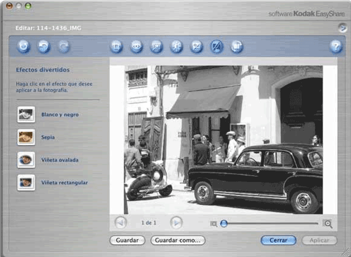The height and width of the screenshot is (257, 351).
Task: Go to the next photo arrow
Action: [x=177, y=223]
